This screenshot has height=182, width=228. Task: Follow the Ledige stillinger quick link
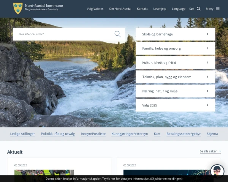22,134
